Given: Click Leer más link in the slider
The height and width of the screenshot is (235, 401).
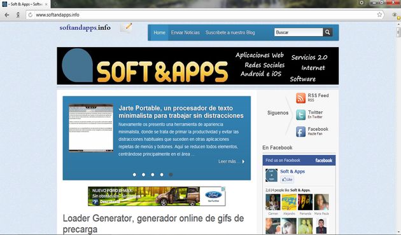Looking at the screenshot, I should [231, 161].
